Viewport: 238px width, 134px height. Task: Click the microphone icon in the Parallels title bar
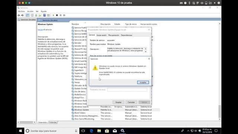point(189,3)
